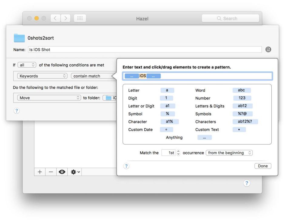Click the minus button to remove rule
The height and width of the screenshot is (222, 285).
point(51,172)
